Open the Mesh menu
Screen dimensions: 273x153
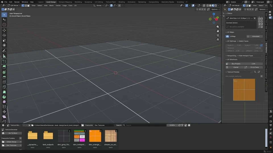51,6
